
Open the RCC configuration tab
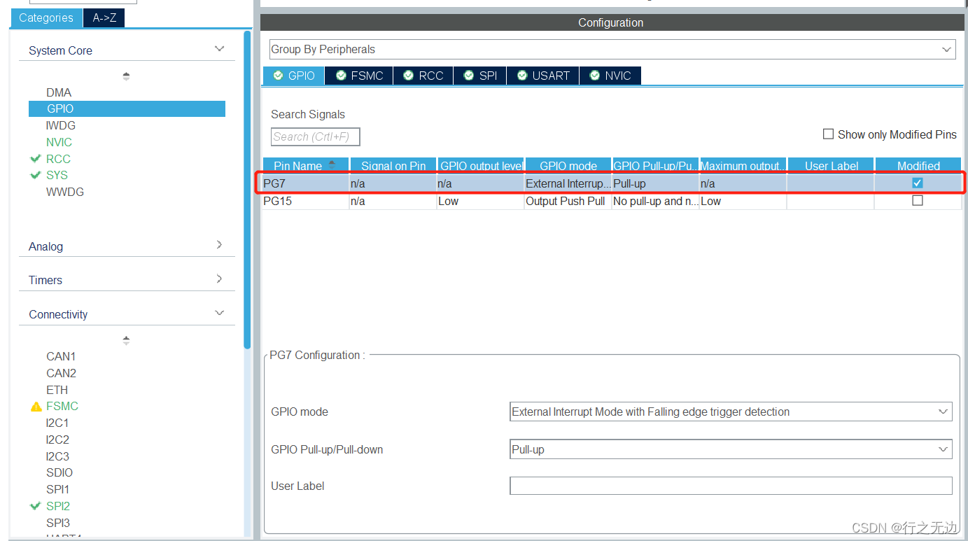[423, 76]
